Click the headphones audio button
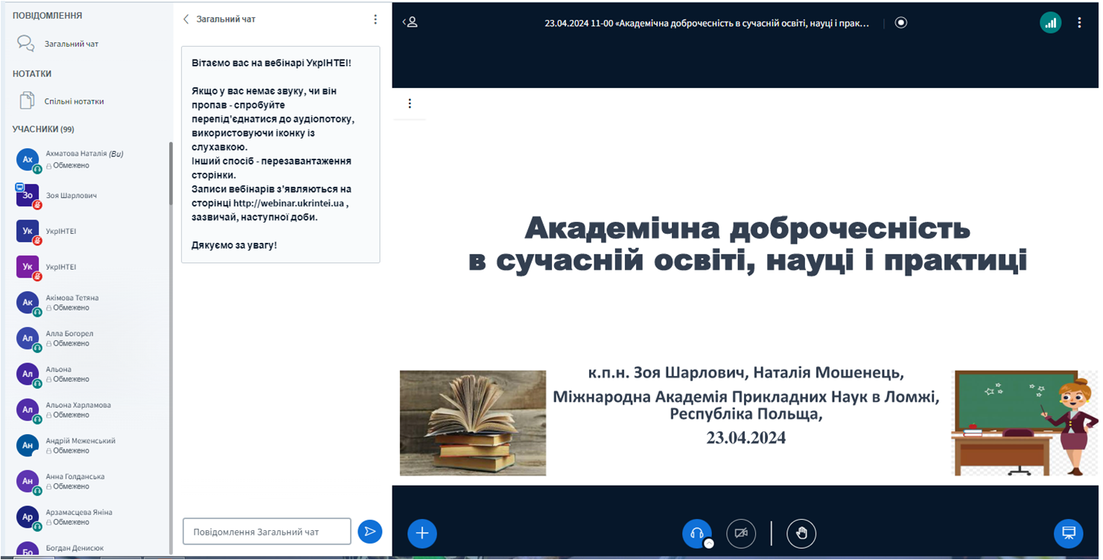This screenshot has height=560, width=1103. [697, 533]
